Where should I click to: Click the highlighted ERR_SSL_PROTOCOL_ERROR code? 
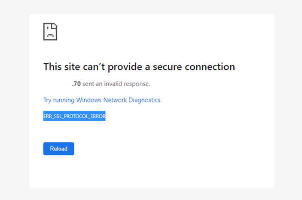(x=74, y=116)
